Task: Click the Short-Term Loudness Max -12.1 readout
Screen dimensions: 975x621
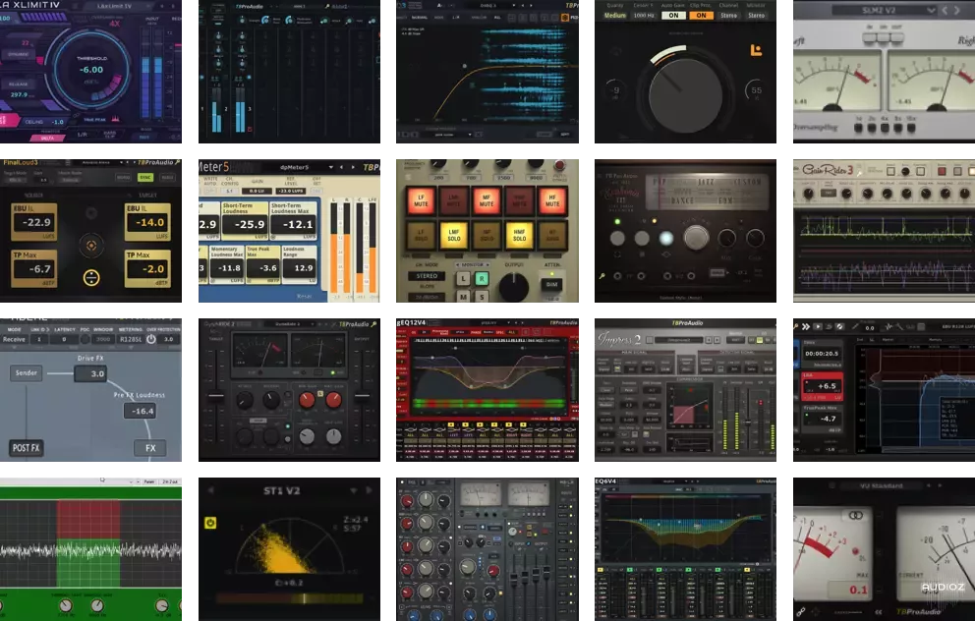Action: [294, 224]
